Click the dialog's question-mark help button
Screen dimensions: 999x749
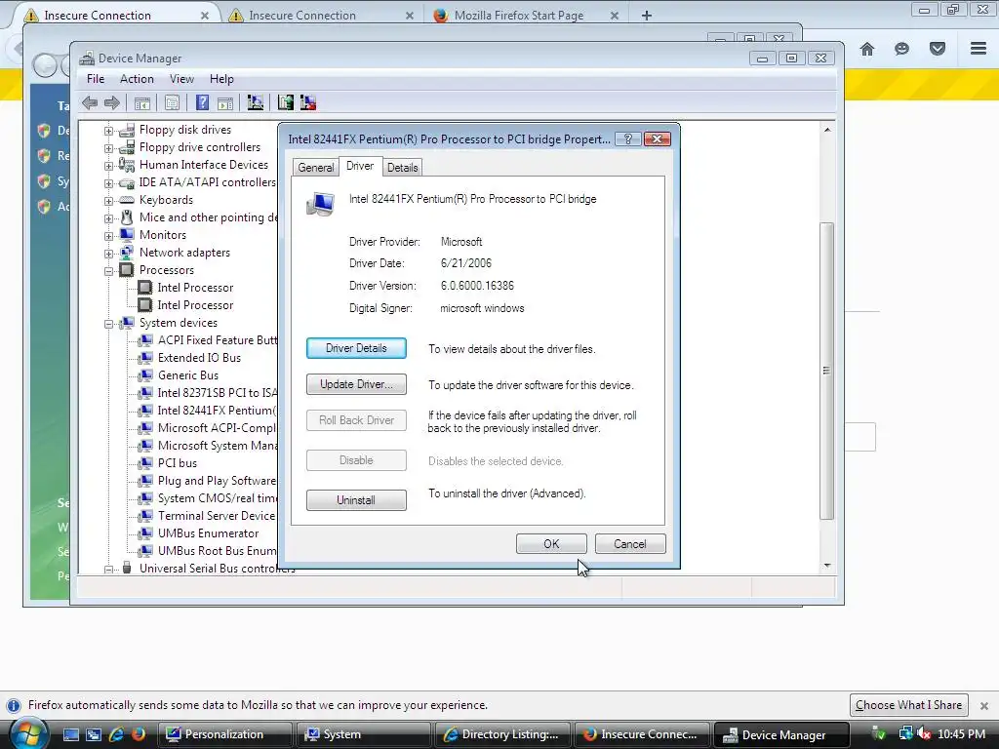click(628, 138)
